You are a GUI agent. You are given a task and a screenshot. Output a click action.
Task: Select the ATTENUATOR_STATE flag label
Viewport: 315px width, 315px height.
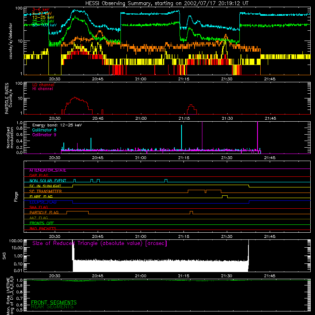point(48,170)
